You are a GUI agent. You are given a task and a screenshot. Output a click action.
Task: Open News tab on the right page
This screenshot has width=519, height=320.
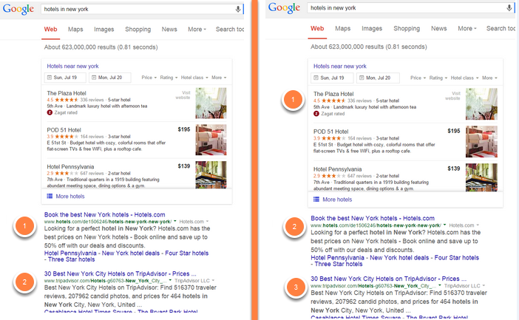pyautogui.click(x=438, y=29)
